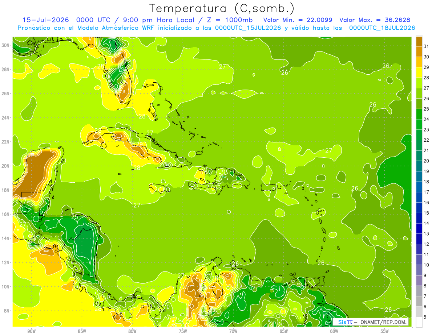
Task: Click the "8N" latitude axis label
Action: click(x=8, y=311)
